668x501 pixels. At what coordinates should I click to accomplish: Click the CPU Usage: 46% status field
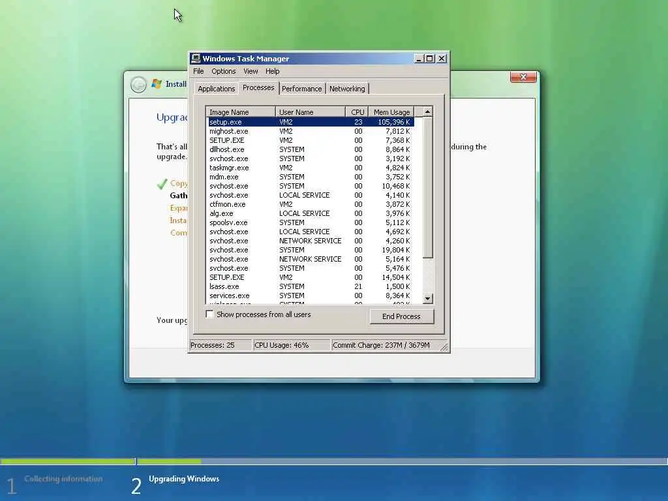(x=292, y=345)
